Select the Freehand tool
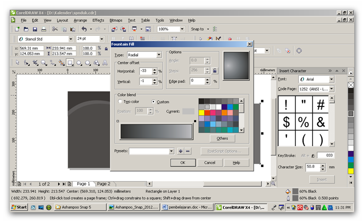 pos(52,63)
